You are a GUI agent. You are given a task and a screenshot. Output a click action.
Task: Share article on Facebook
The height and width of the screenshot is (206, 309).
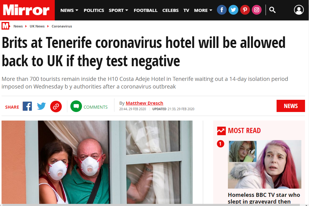coord(27,106)
